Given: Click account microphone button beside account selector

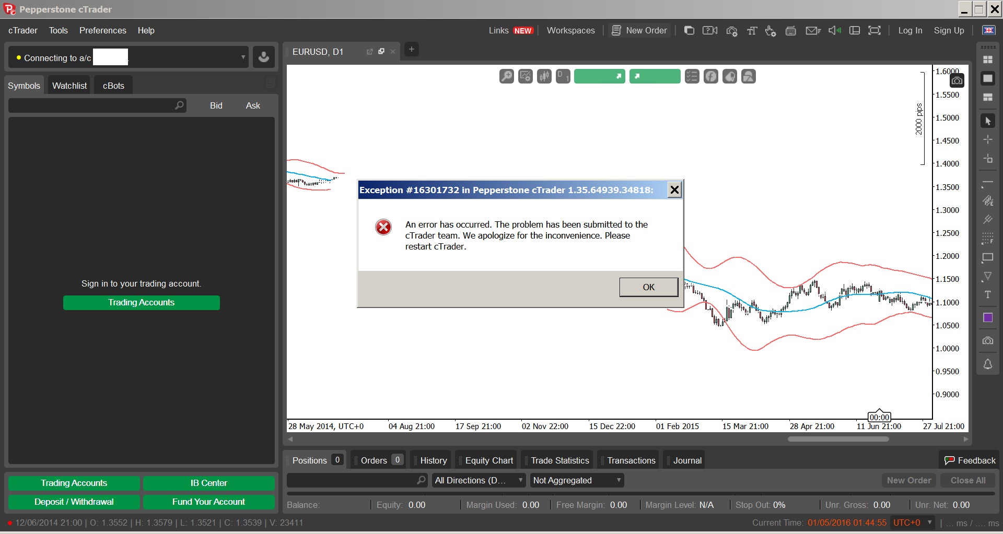Looking at the screenshot, I should [x=264, y=57].
